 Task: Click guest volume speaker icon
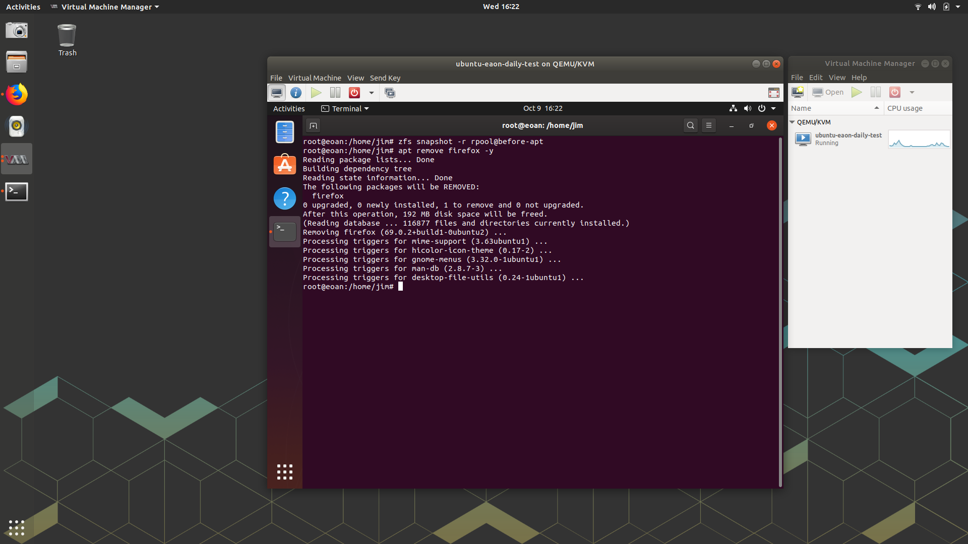click(x=748, y=108)
